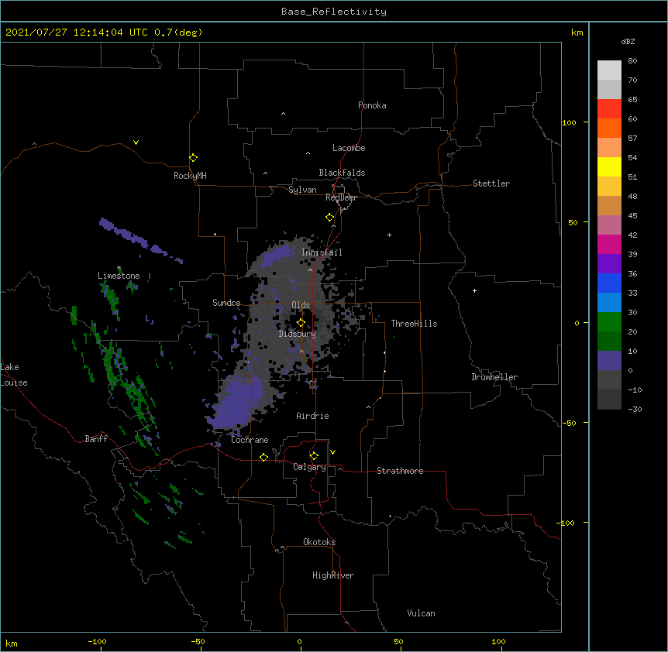
Task: Click the Limestone label
Action: point(119,276)
